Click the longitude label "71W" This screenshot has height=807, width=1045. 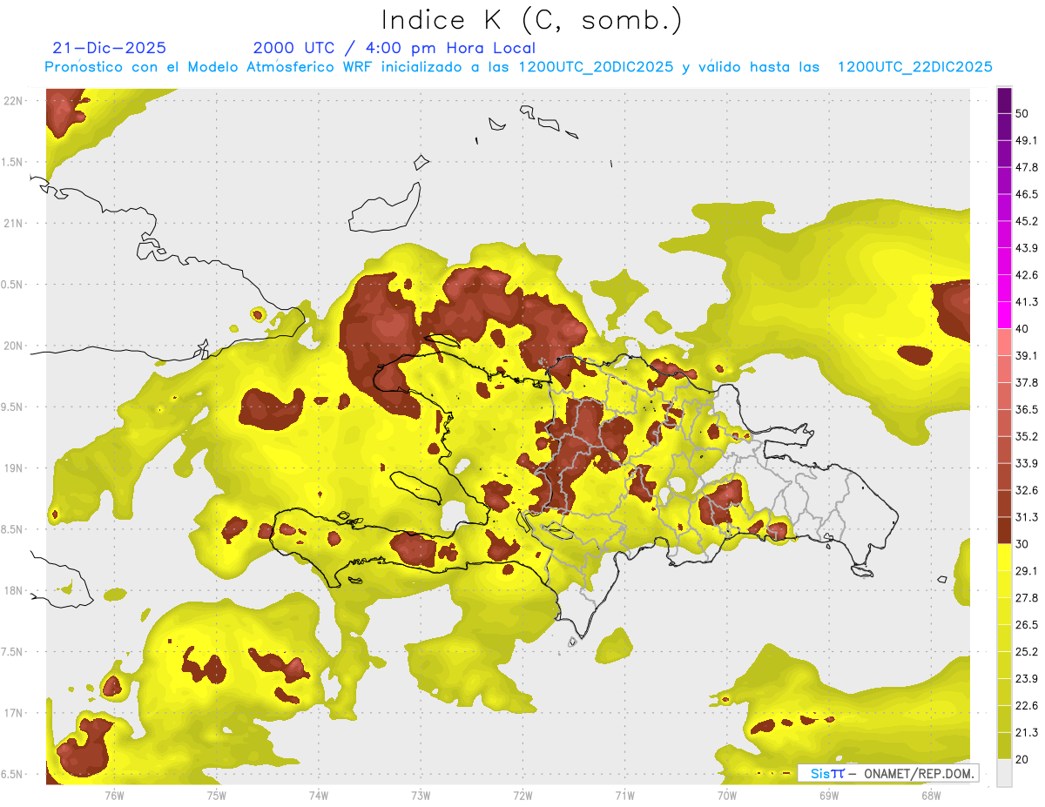coord(624,795)
